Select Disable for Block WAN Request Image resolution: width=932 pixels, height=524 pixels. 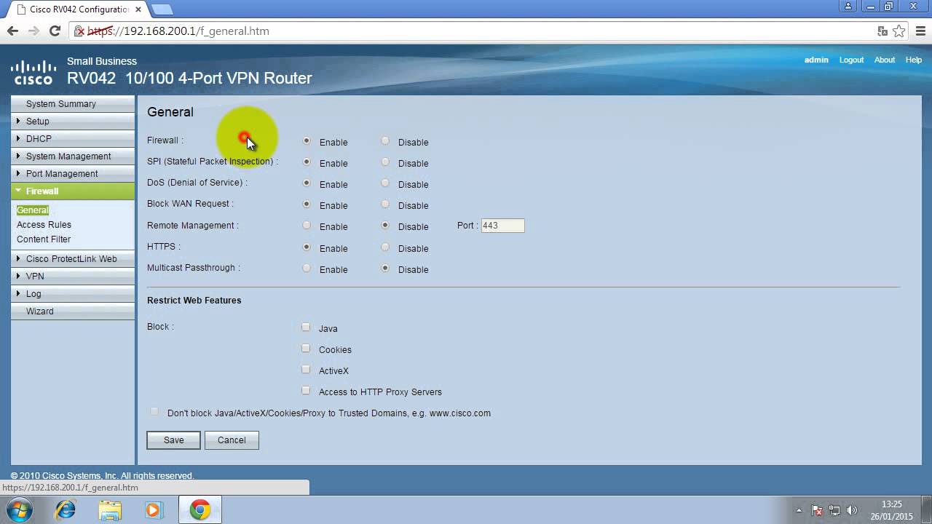coord(385,205)
